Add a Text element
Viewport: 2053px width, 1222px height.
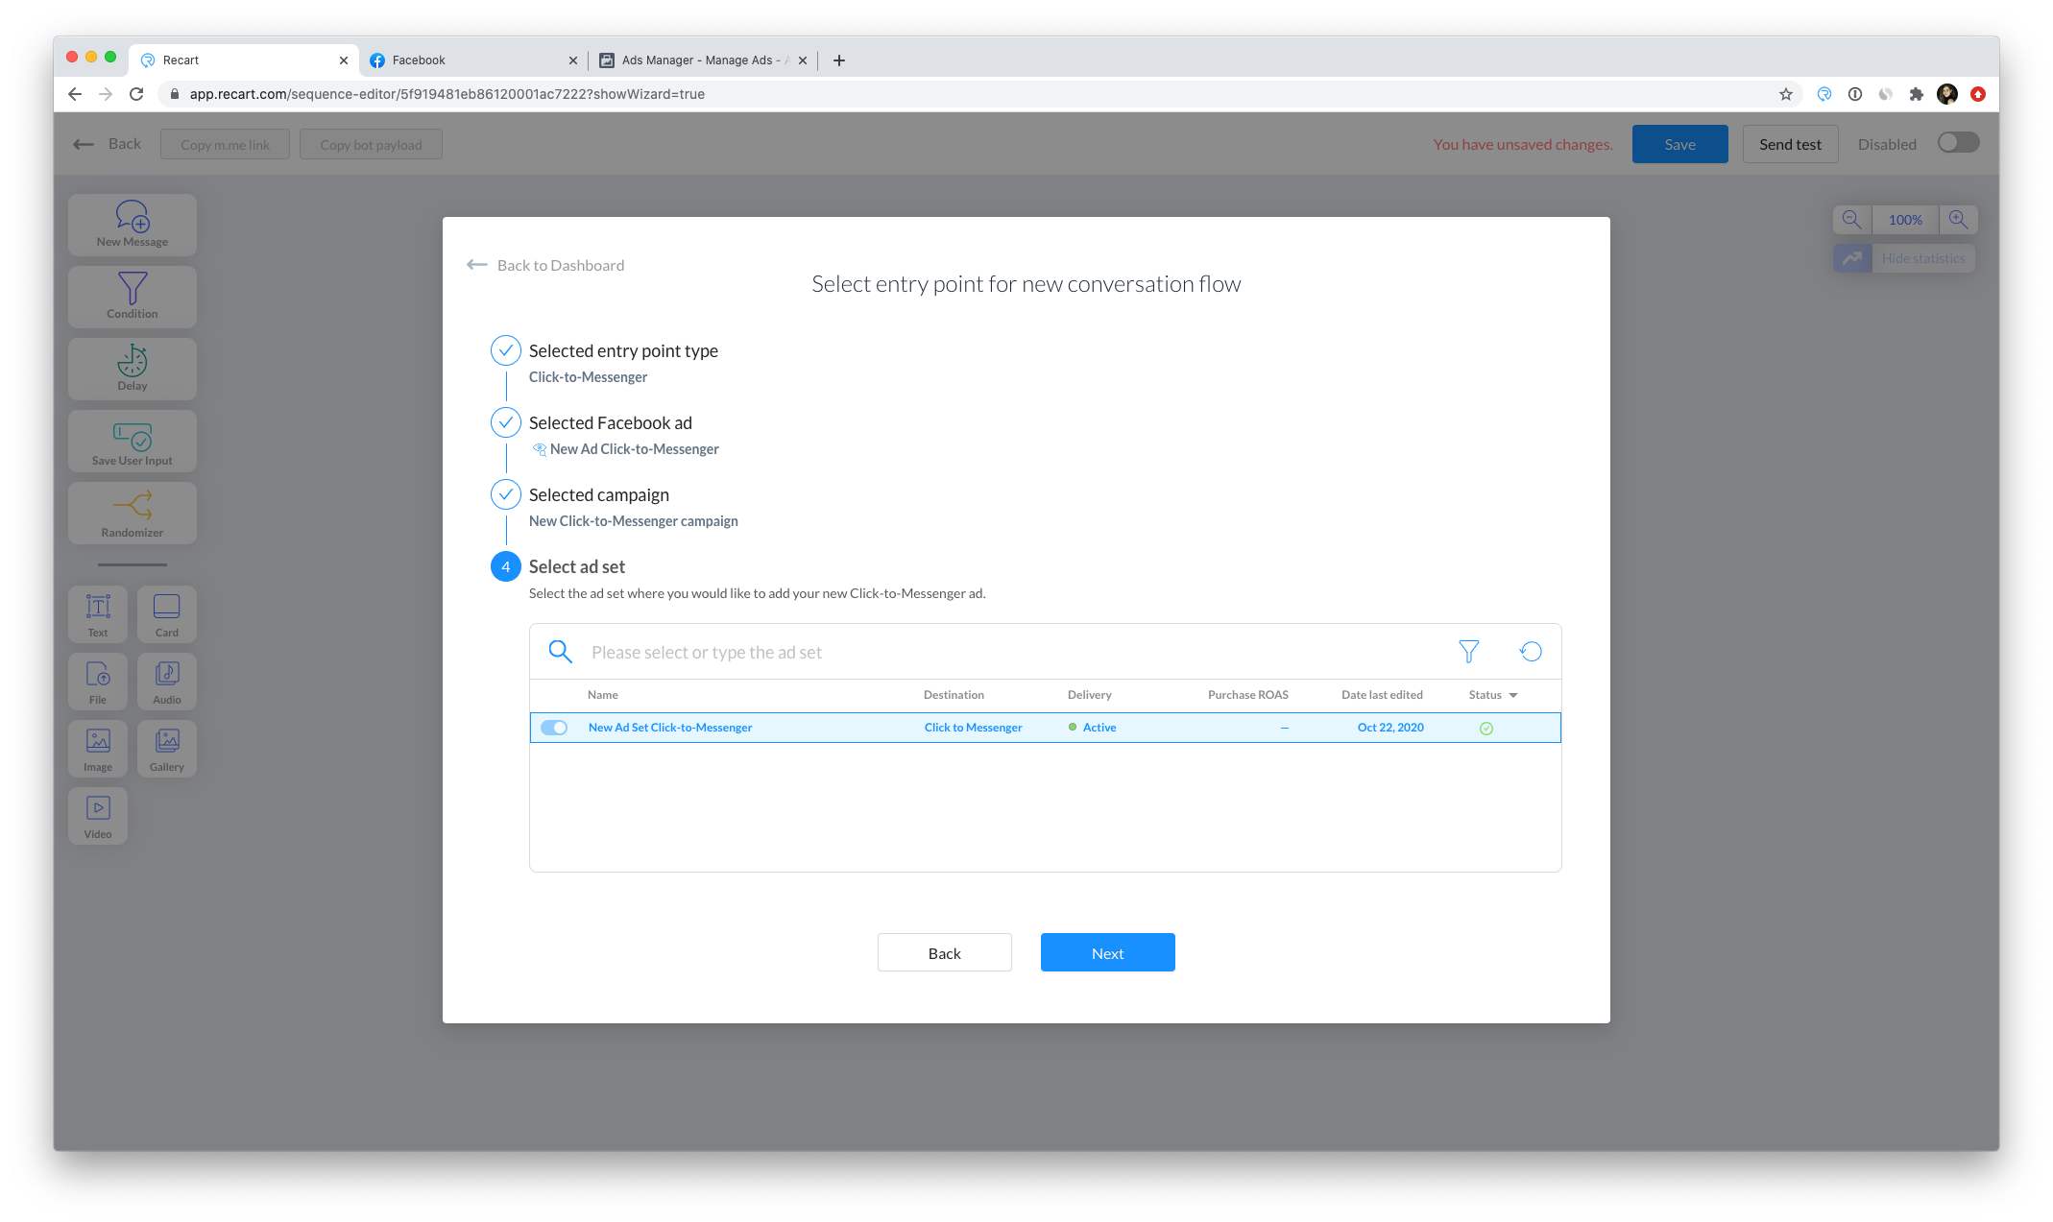point(98,614)
